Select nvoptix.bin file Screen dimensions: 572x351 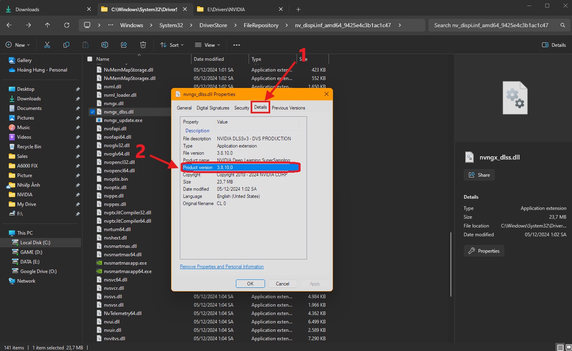pyautogui.click(x=116, y=179)
